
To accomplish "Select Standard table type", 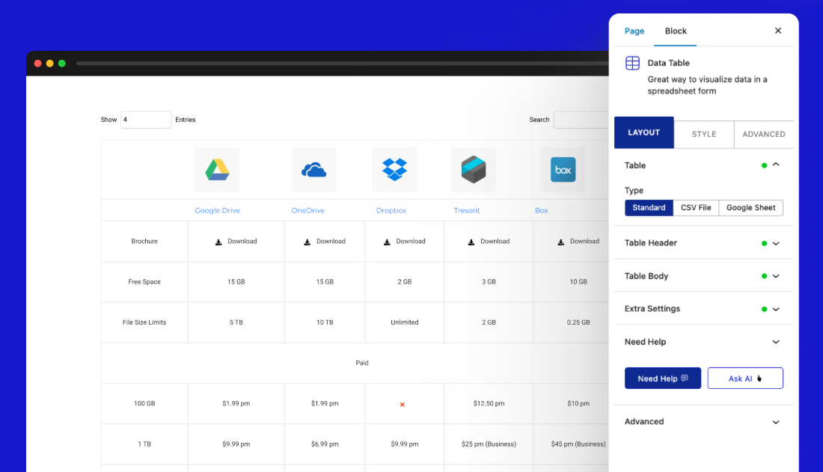I will tap(649, 208).
